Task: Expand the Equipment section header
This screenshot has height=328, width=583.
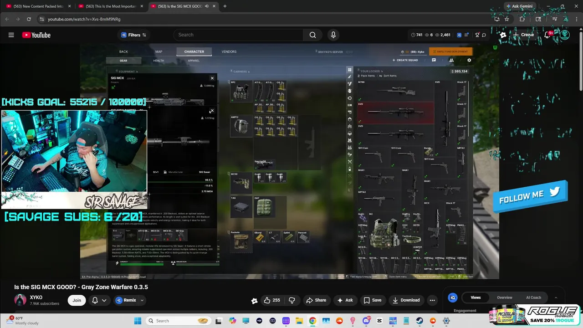Action: pyautogui.click(x=127, y=72)
